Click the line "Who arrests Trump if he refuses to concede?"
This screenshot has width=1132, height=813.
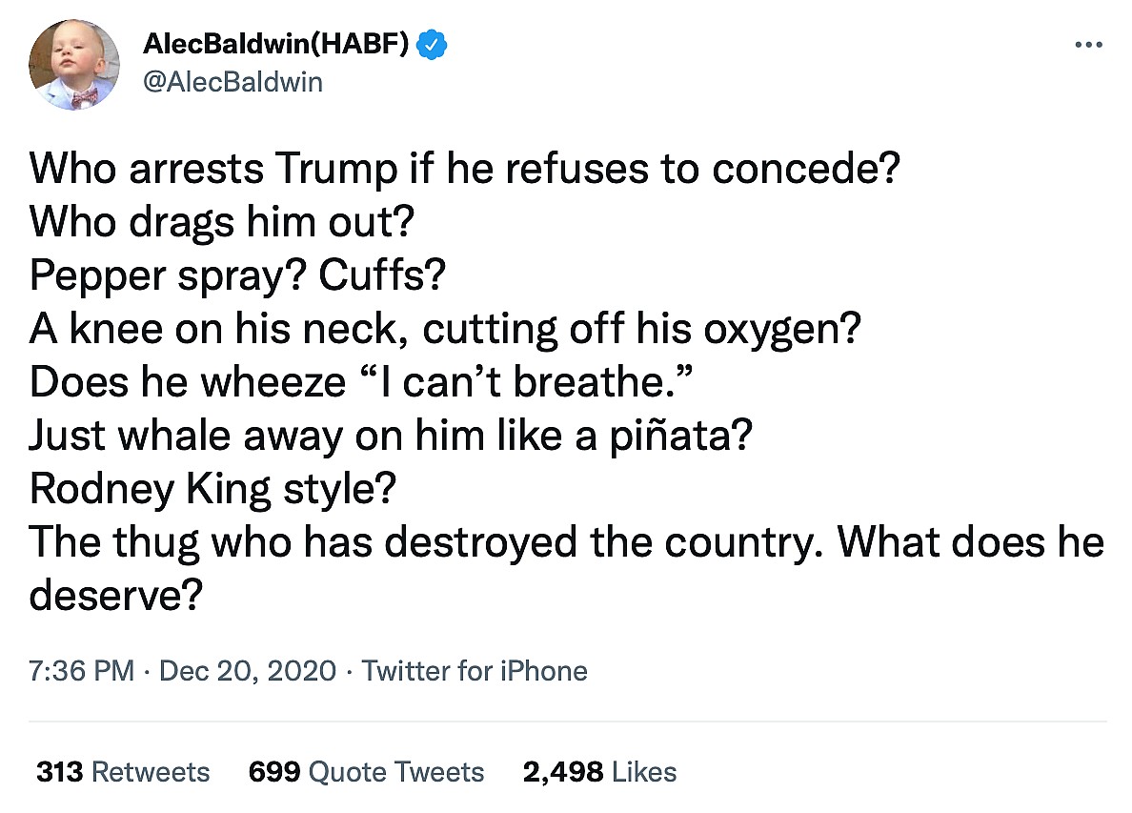(466, 169)
